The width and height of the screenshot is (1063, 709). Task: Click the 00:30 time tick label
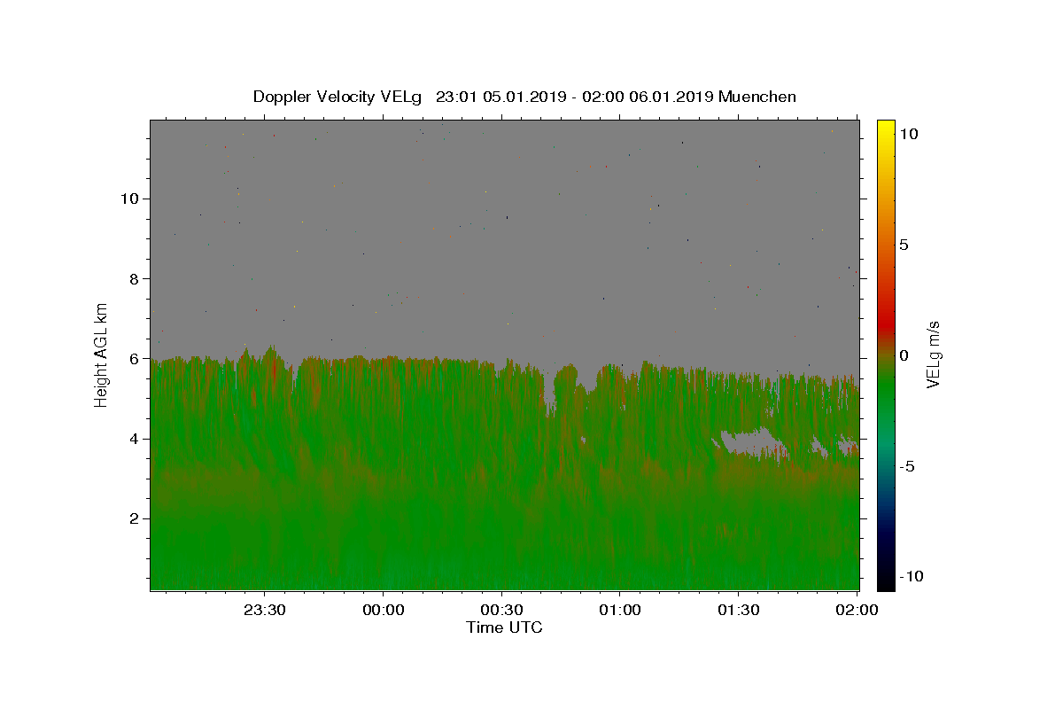point(502,610)
